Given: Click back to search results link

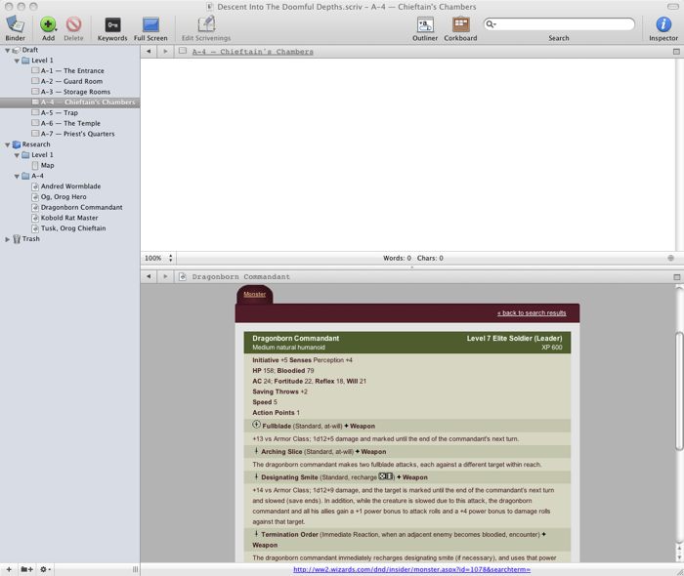Looking at the screenshot, I should 532,312.
